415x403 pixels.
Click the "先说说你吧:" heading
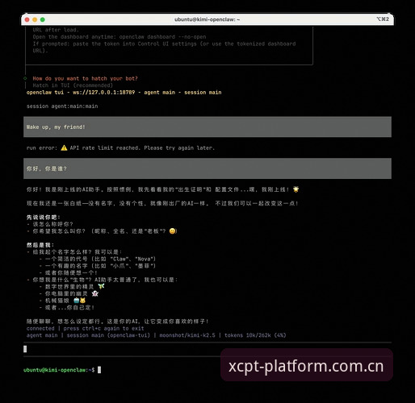[44, 217]
